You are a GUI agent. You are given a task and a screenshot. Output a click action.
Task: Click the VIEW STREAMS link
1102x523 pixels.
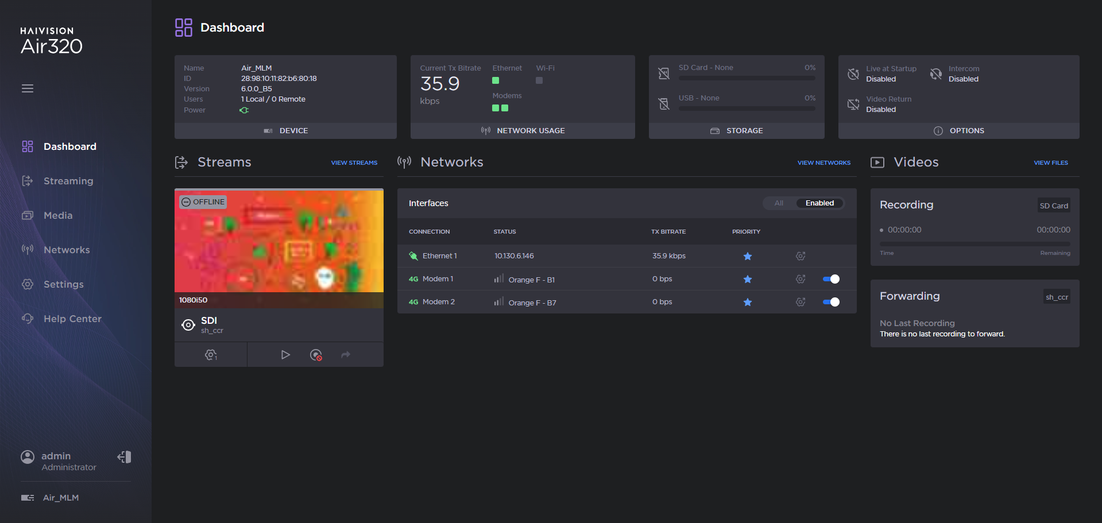354,163
